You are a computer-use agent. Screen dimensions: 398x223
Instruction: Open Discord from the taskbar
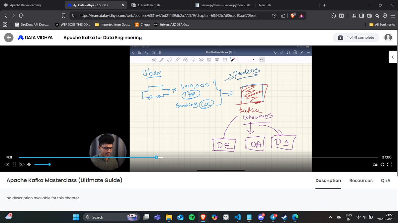point(261,217)
